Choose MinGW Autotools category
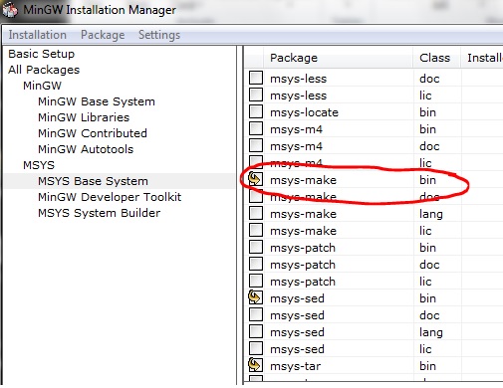The width and height of the screenshot is (503, 388). (86, 149)
